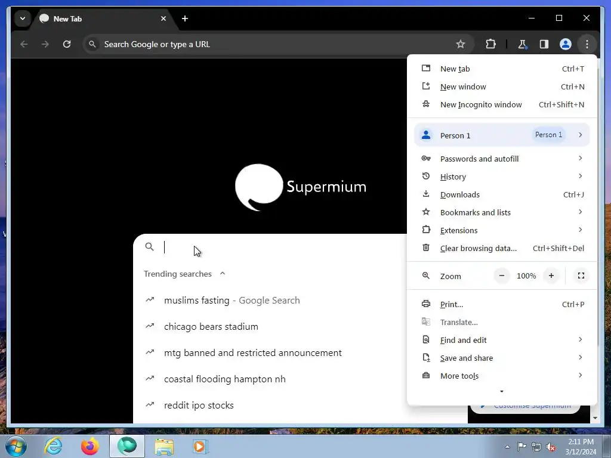Viewport: 611px width, 458px height.
Task: Expand the More tools submenu
Action: [x=502, y=376]
